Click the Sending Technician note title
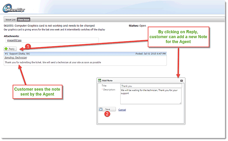The height and width of the screenshot is (141, 228). 16,58
